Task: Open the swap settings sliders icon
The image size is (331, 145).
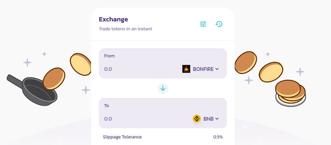Action: pos(203,24)
